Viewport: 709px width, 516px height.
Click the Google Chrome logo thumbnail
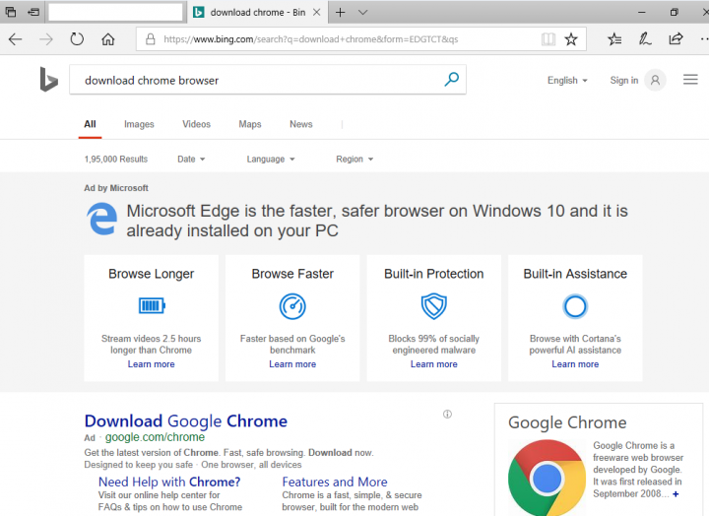point(547,478)
